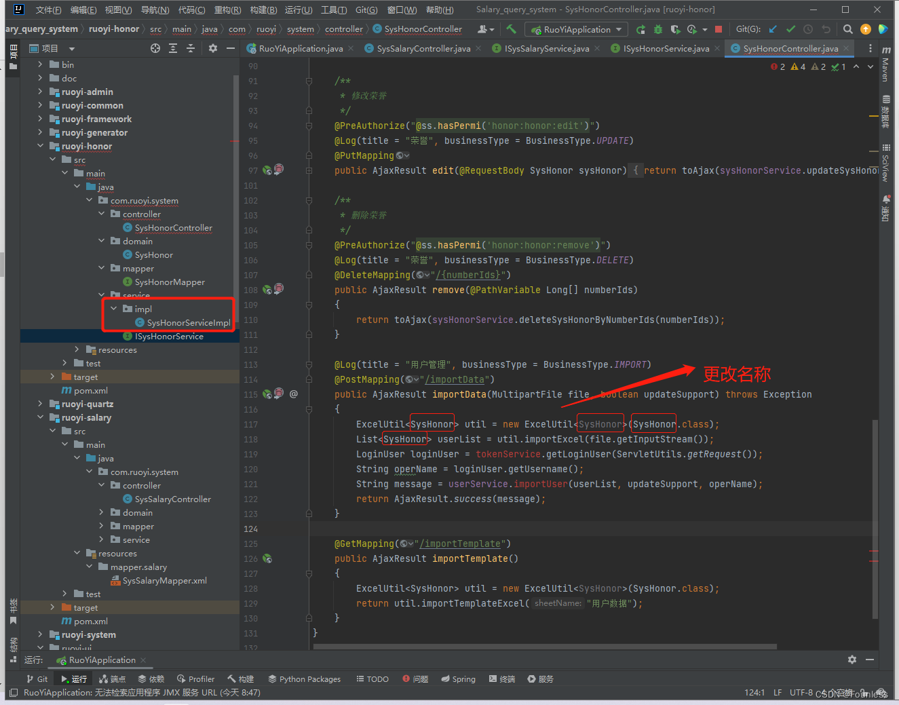Collapse all in project panel
The height and width of the screenshot is (705, 899).
(x=191, y=48)
